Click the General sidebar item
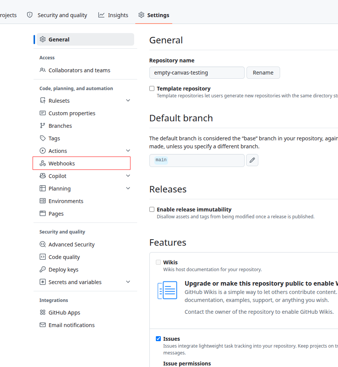The width and height of the screenshot is (338, 367). click(x=85, y=39)
